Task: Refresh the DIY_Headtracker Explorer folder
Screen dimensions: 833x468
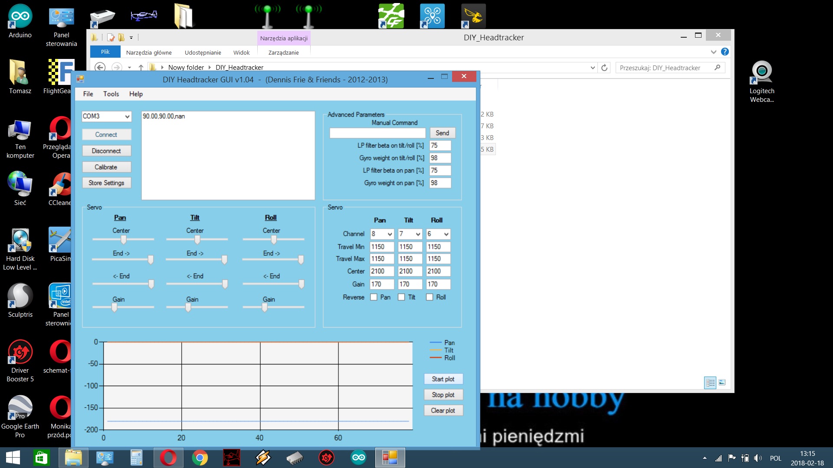Action: (604, 68)
